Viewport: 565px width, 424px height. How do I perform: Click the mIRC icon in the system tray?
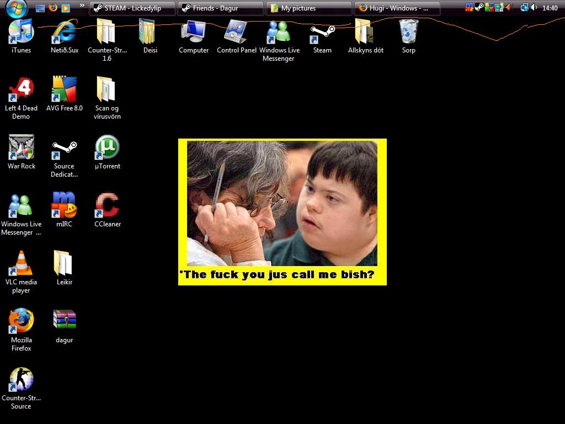[x=469, y=8]
